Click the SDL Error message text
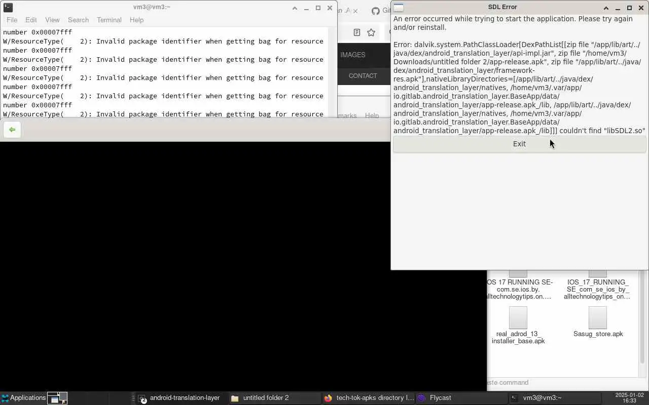Viewport: 649px width, 405px height. click(x=519, y=74)
